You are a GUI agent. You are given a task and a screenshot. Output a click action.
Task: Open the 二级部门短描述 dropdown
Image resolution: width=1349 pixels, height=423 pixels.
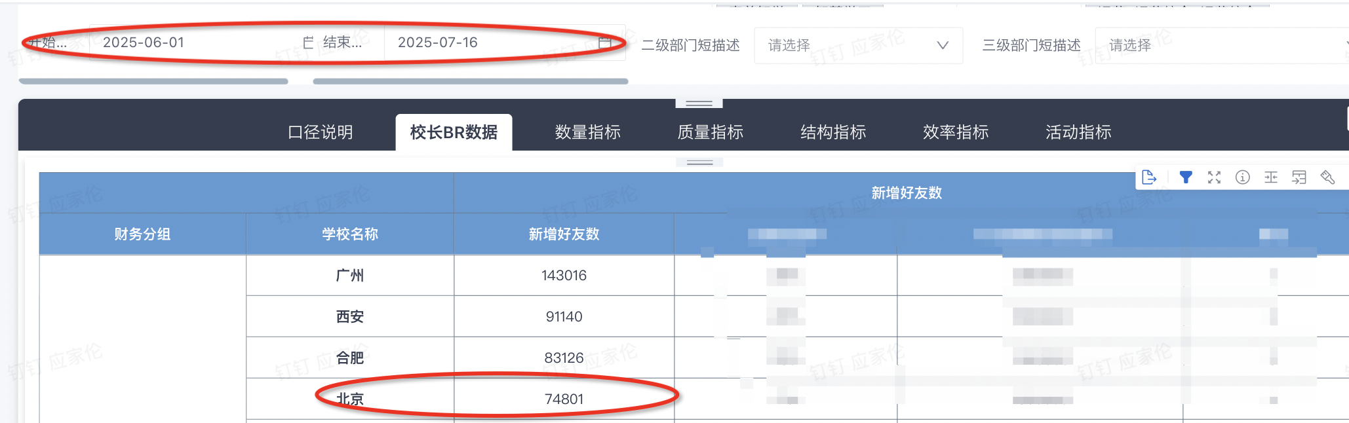(x=859, y=45)
